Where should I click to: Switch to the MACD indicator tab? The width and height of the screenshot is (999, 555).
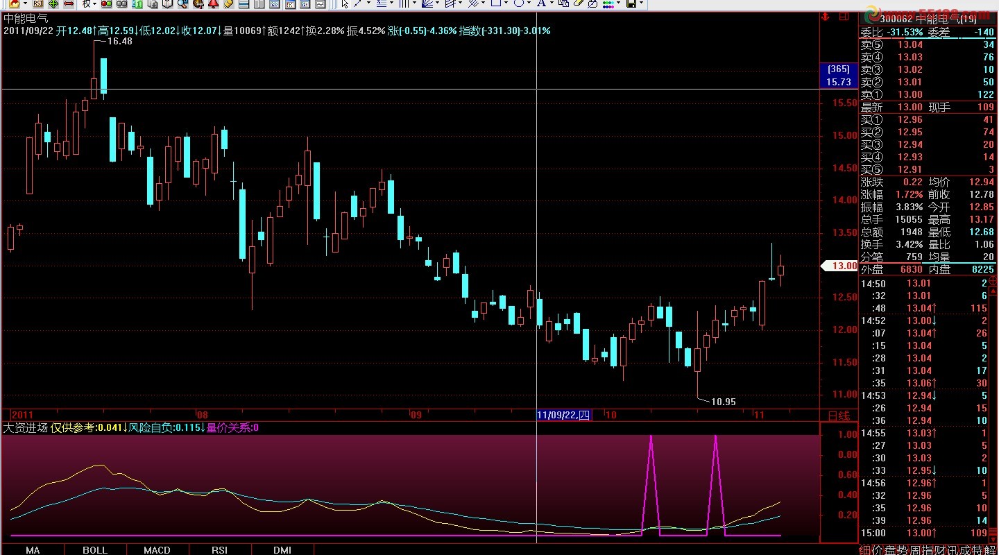(157, 549)
